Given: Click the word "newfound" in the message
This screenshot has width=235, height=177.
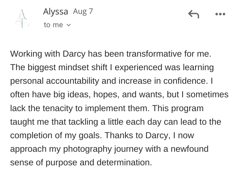Looking at the screenshot, I should [190, 149].
